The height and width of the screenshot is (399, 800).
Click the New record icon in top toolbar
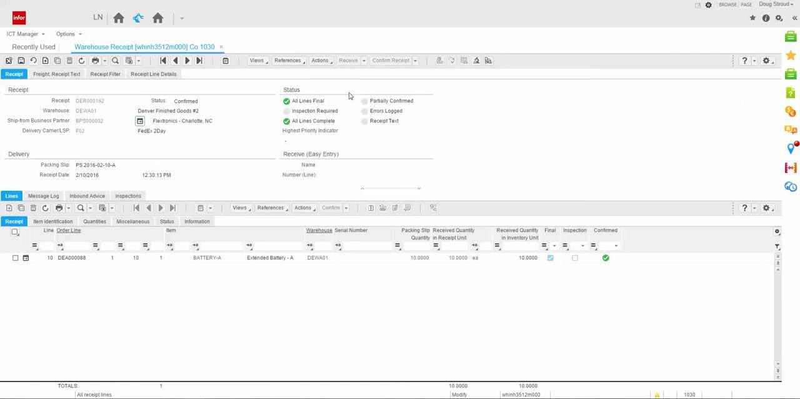(45, 61)
